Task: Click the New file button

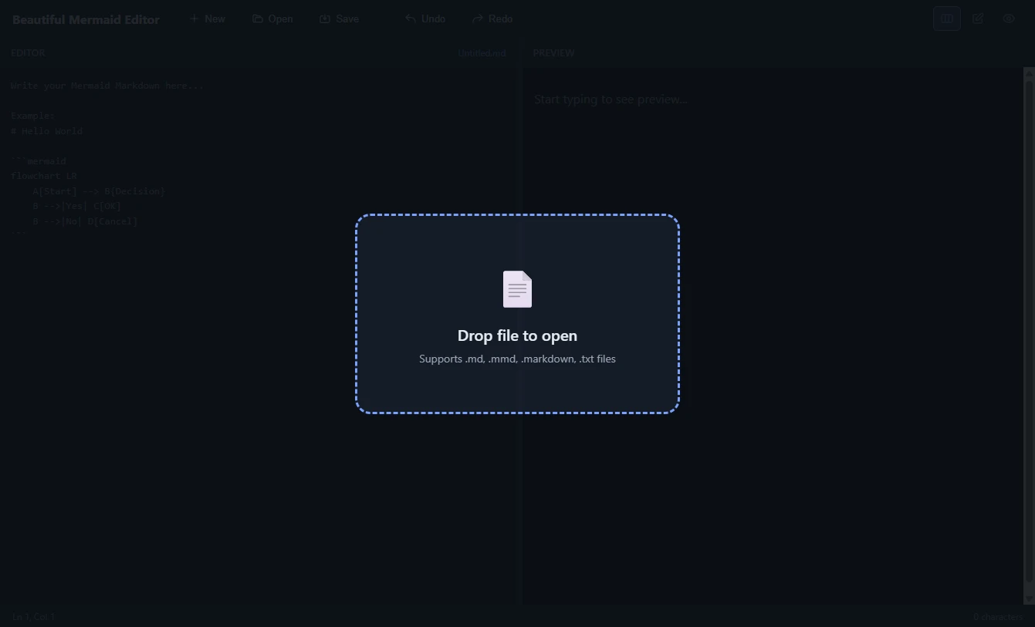Action: 207,19
